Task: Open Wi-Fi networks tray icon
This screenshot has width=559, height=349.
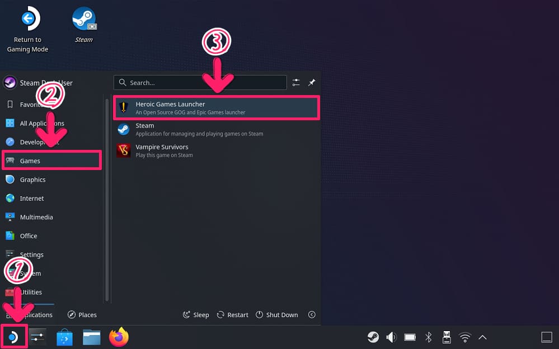Action: click(x=465, y=337)
